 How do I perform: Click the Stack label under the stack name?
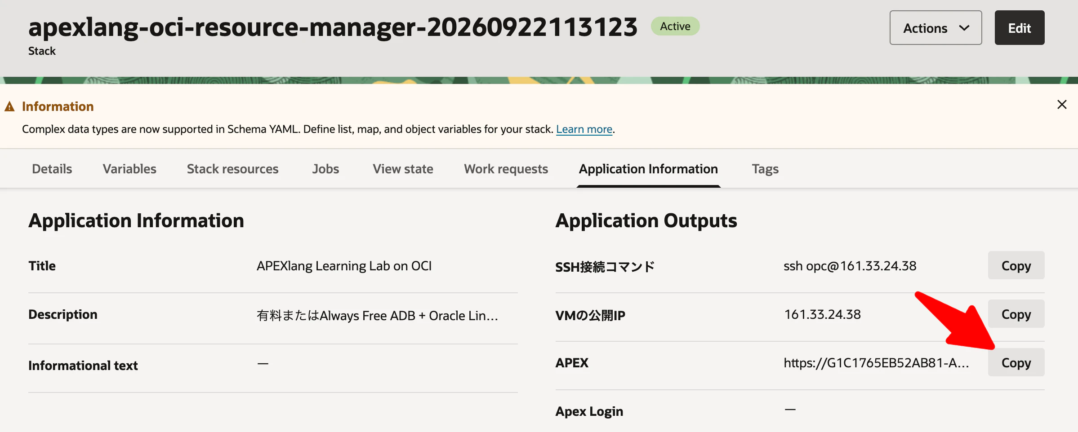pos(42,51)
